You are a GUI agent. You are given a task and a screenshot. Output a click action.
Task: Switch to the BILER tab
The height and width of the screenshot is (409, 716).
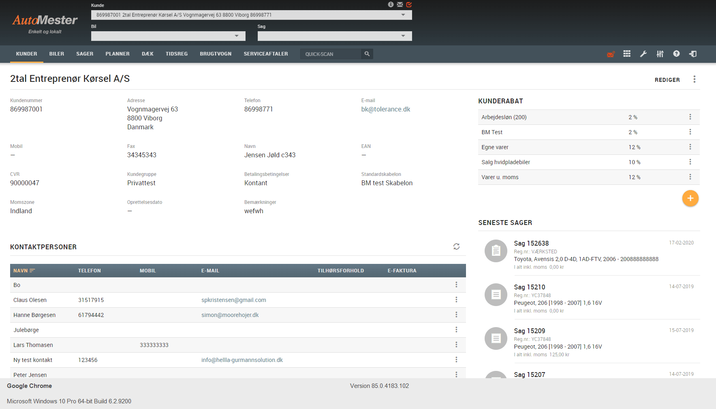(x=57, y=54)
